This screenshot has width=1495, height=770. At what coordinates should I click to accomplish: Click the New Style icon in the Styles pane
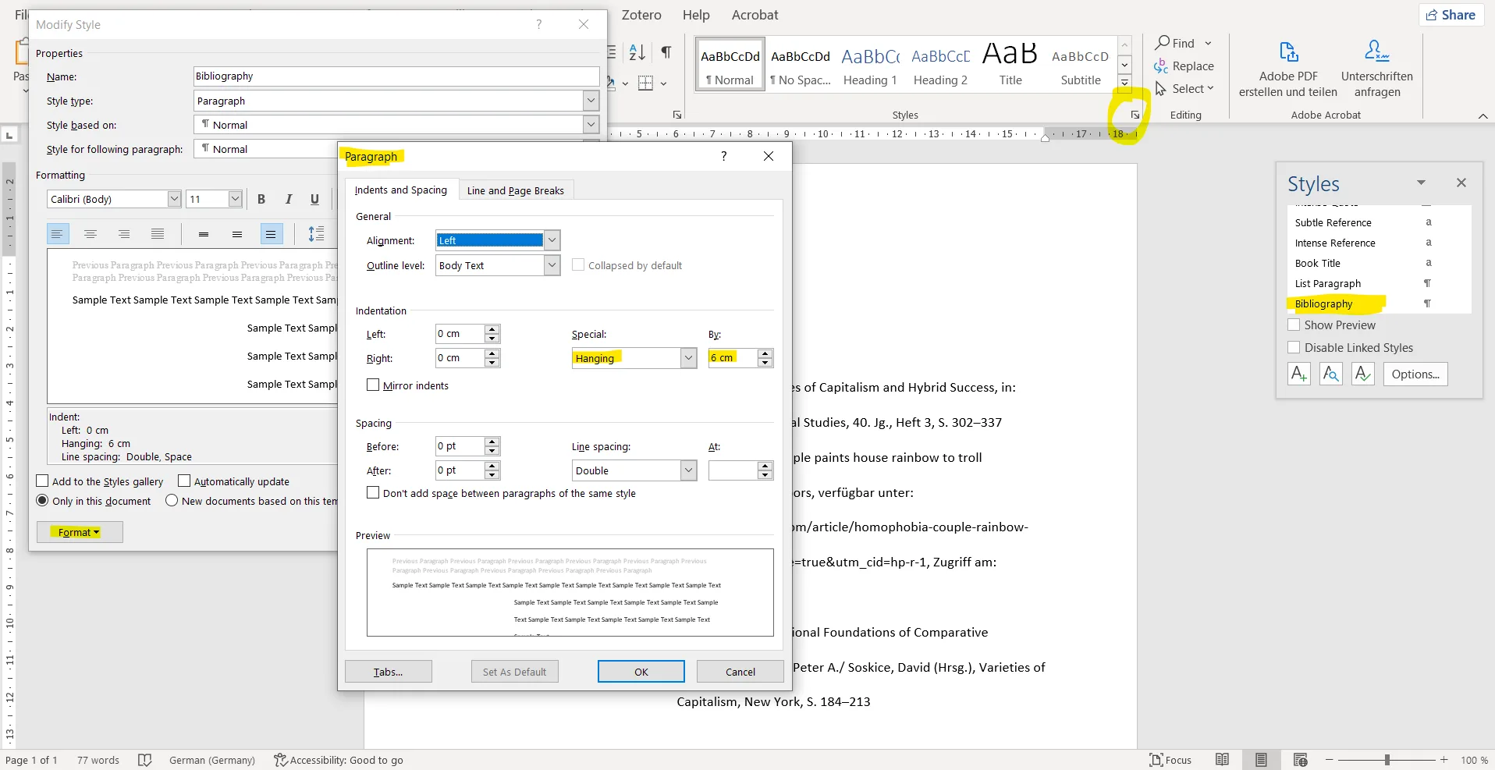[1299, 374]
